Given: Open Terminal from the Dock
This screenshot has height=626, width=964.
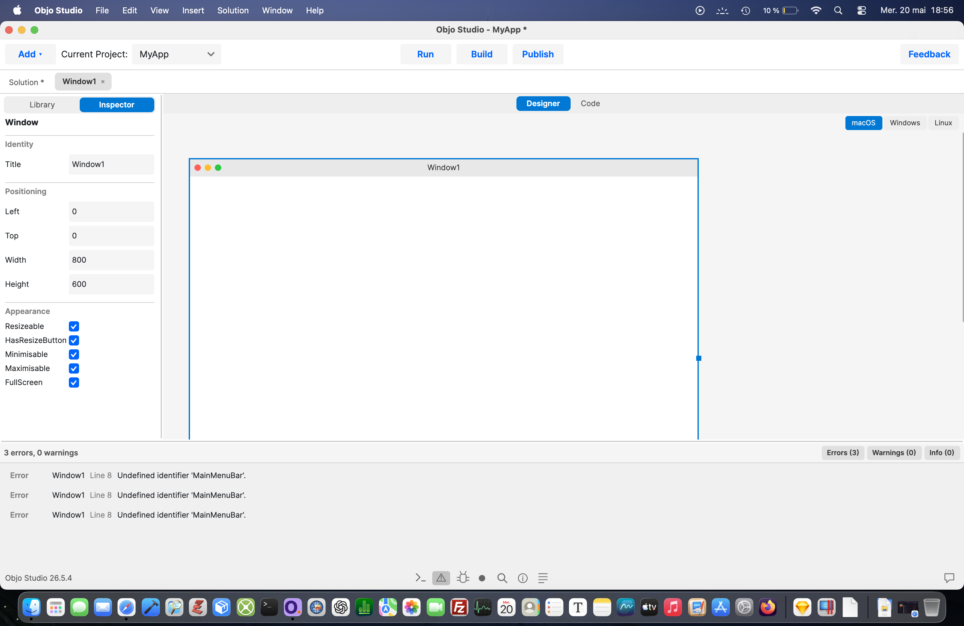Looking at the screenshot, I should (269, 608).
